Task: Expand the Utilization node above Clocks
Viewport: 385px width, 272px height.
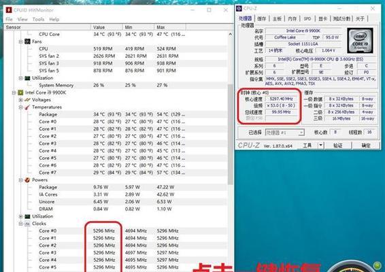Action: tap(20, 216)
